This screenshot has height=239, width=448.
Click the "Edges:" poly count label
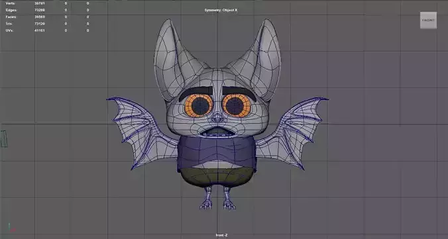(x=11, y=10)
